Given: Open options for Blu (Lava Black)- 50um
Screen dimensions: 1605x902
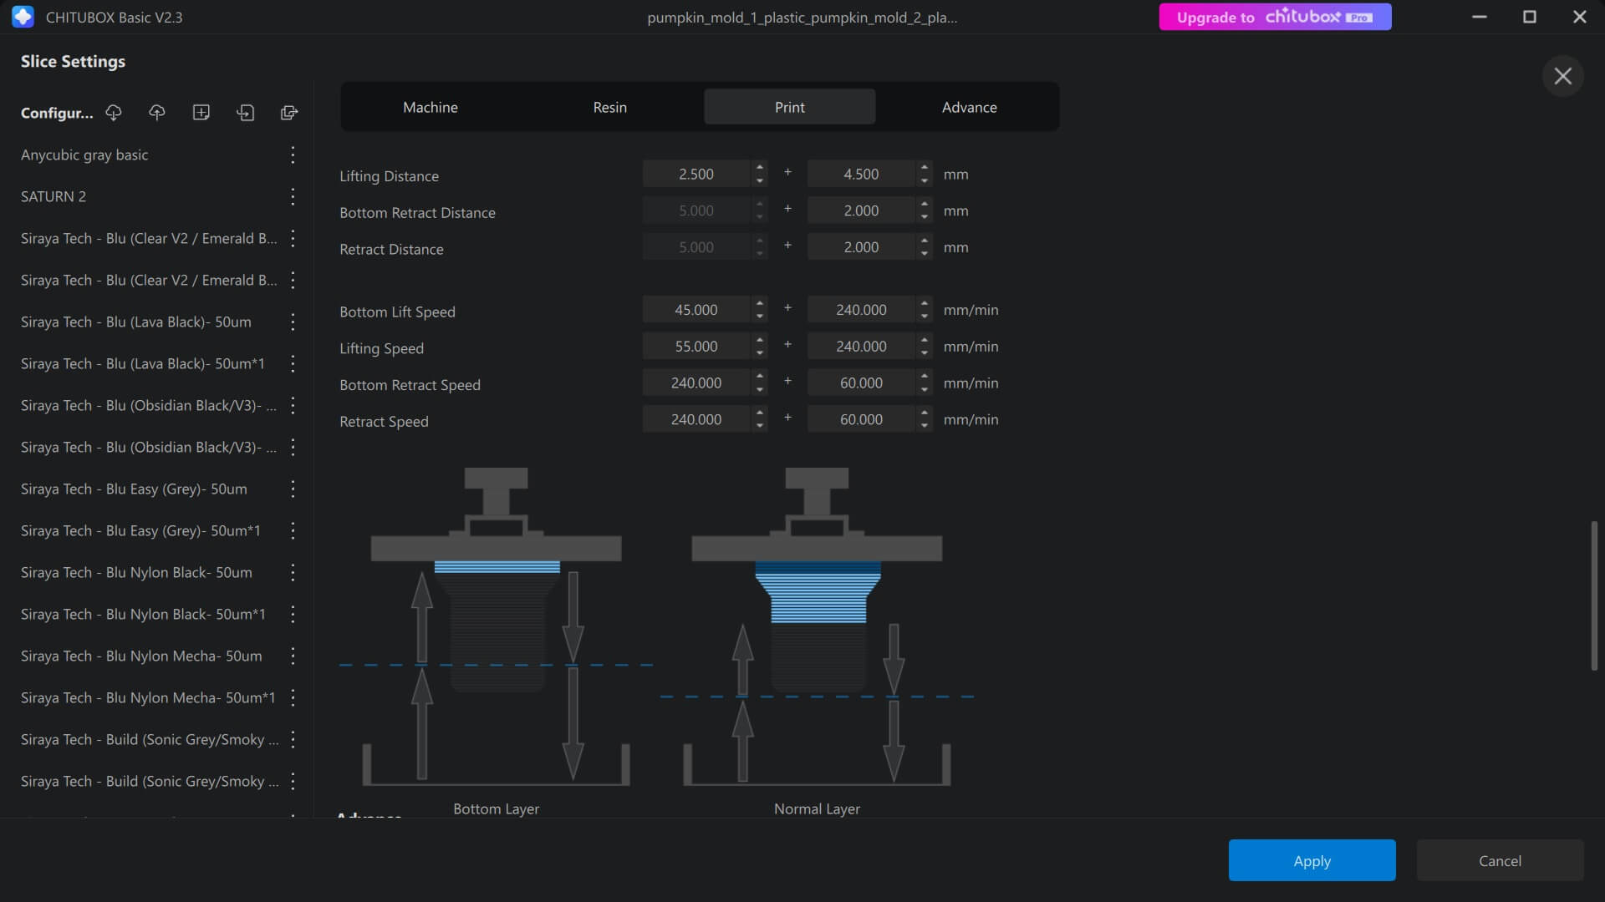Looking at the screenshot, I should (293, 322).
